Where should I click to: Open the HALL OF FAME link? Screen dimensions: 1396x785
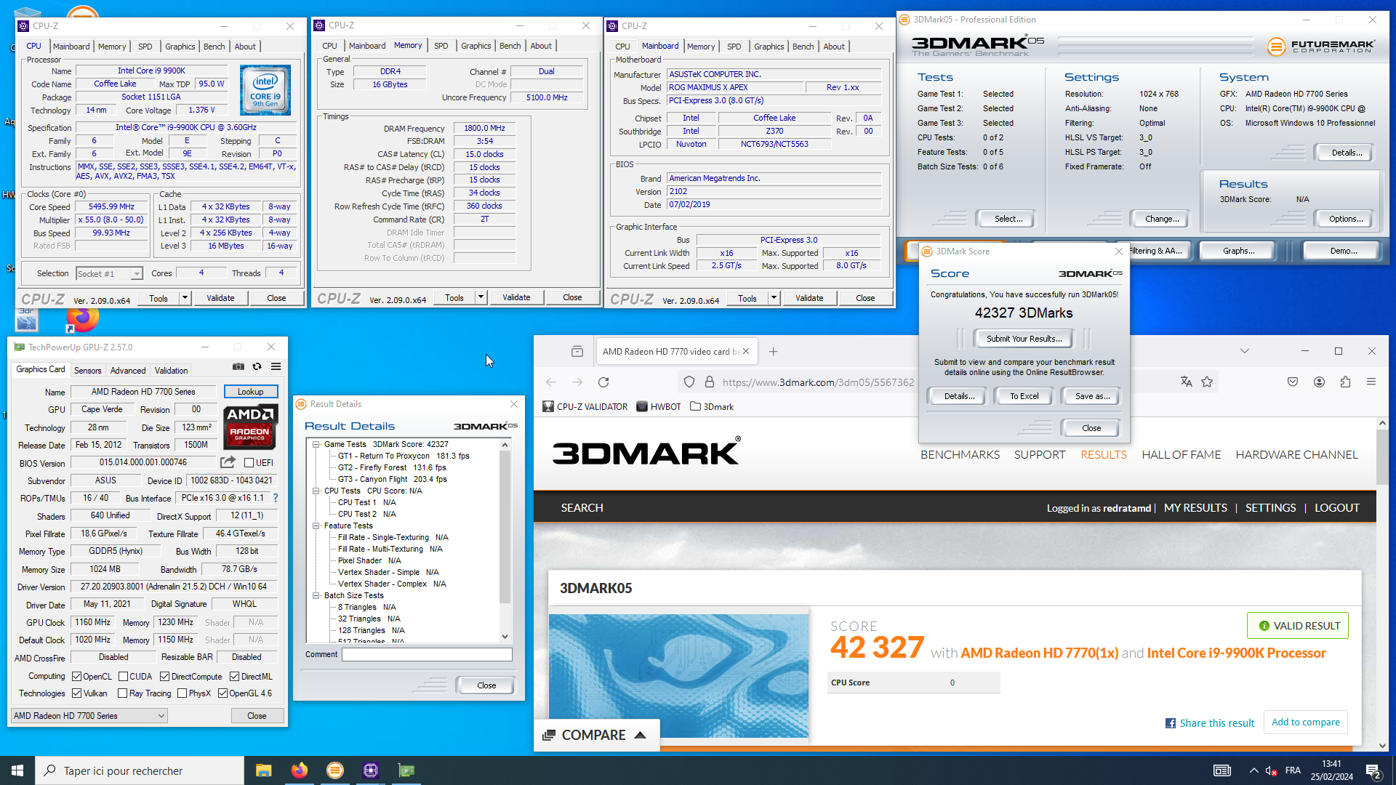(1181, 454)
